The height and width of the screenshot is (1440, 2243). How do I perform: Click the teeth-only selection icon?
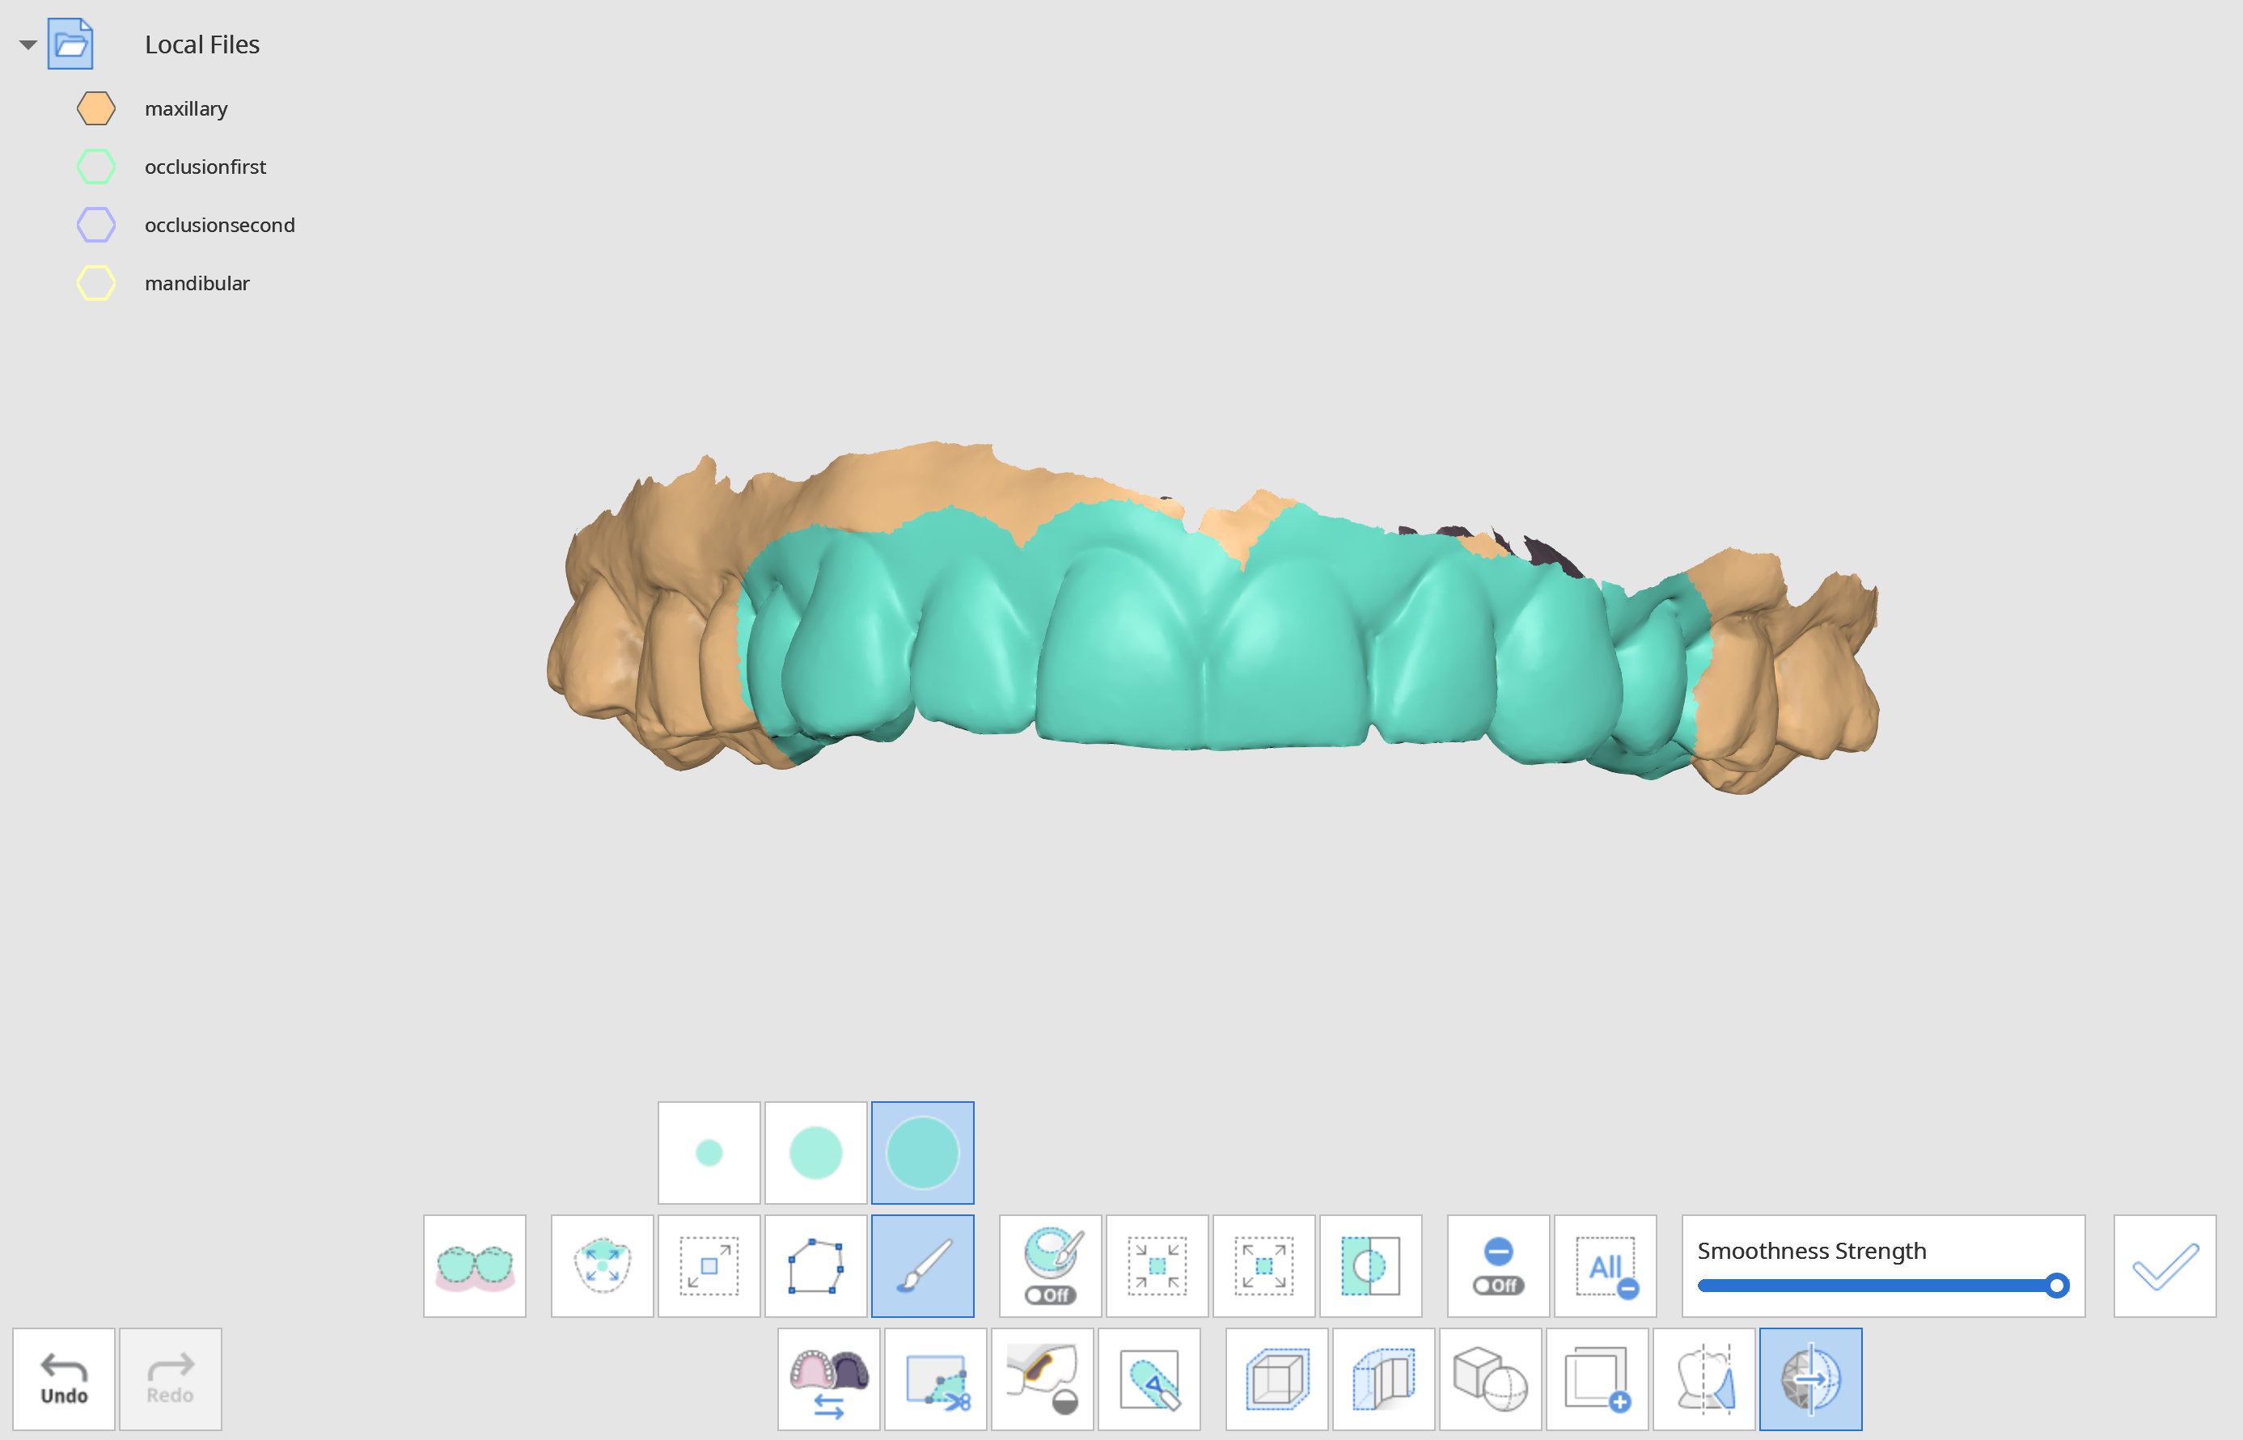(x=474, y=1266)
